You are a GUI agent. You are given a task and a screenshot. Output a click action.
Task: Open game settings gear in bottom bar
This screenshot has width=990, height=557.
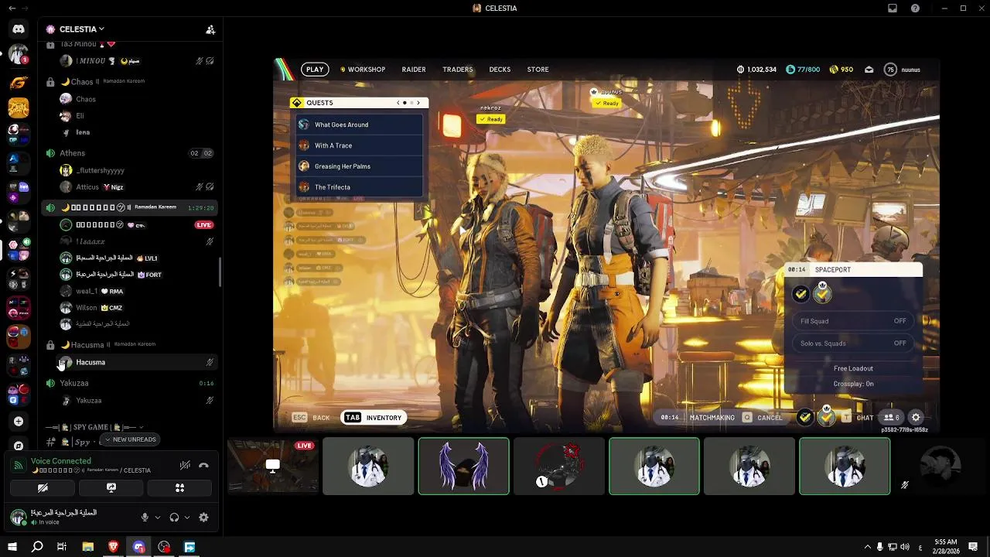[916, 418]
